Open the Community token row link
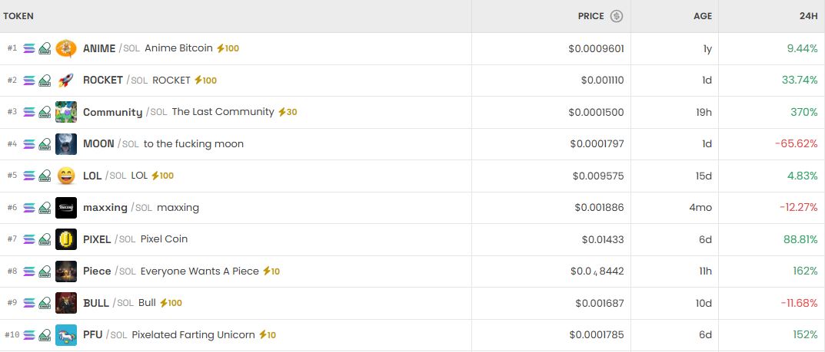The height and width of the screenshot is (352, 825). 112,112
